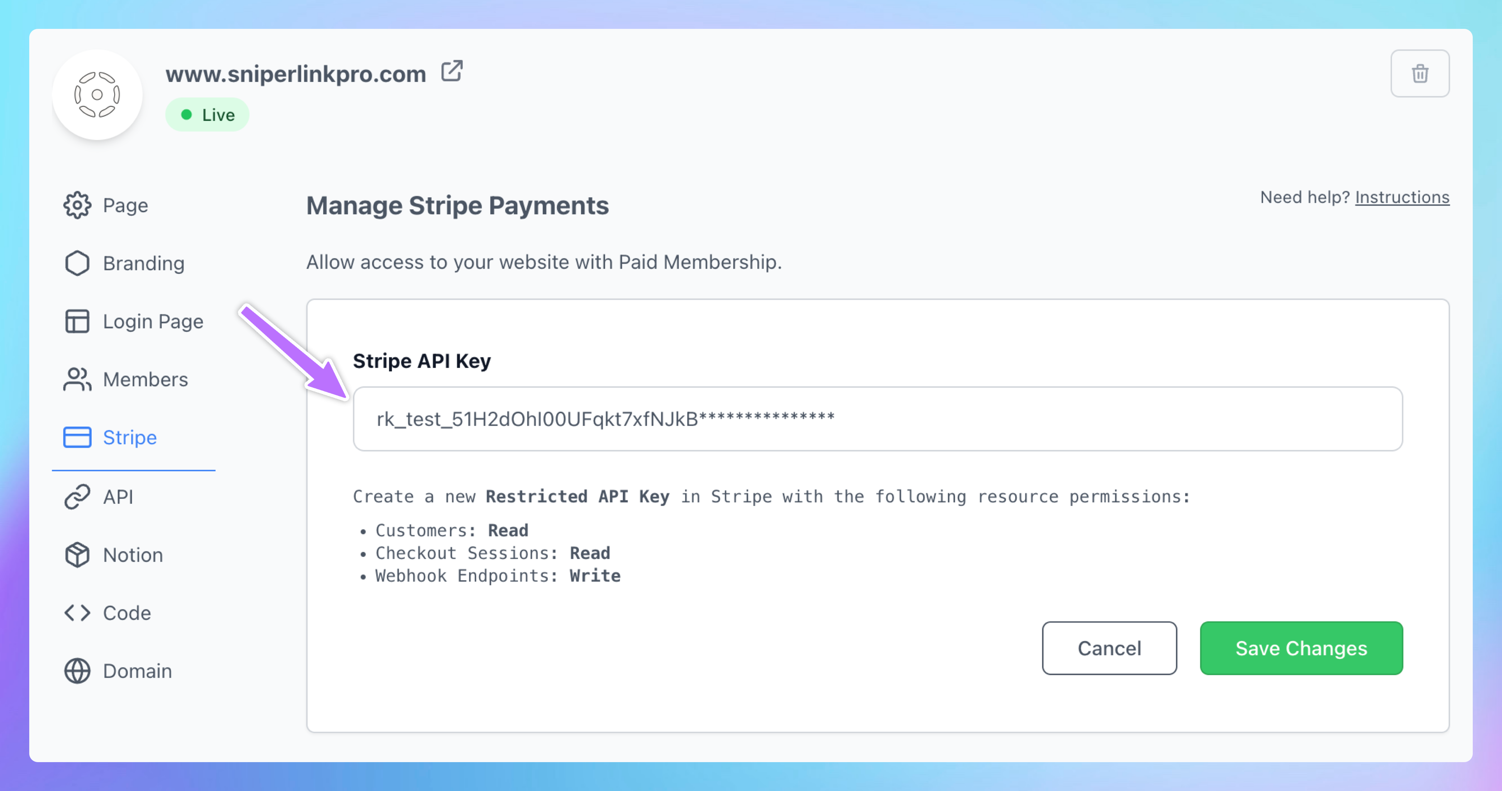Open site via external link icon
The width and height of the screenshot is (1502, 791).
pyautogui.click(x=452, y=71)
